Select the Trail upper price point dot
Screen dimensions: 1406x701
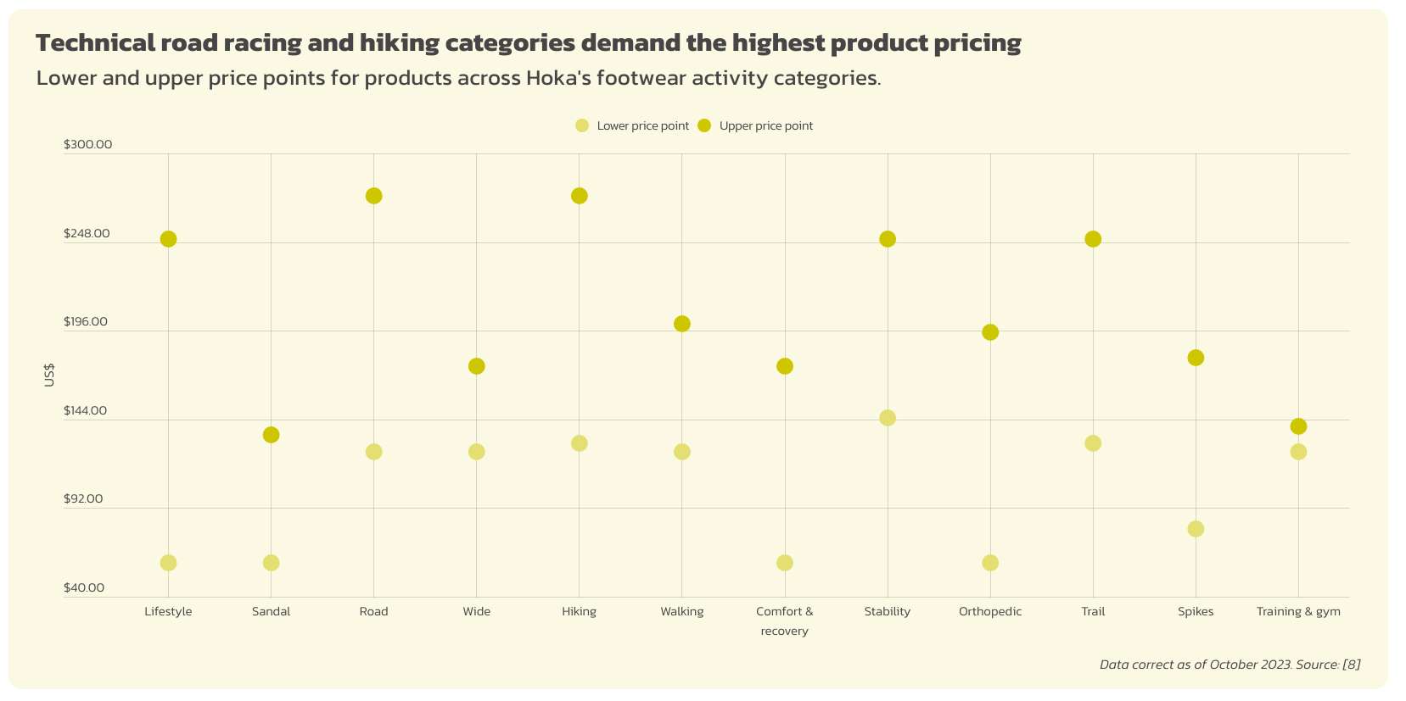pyautogui.click(x=1093, y=239)
